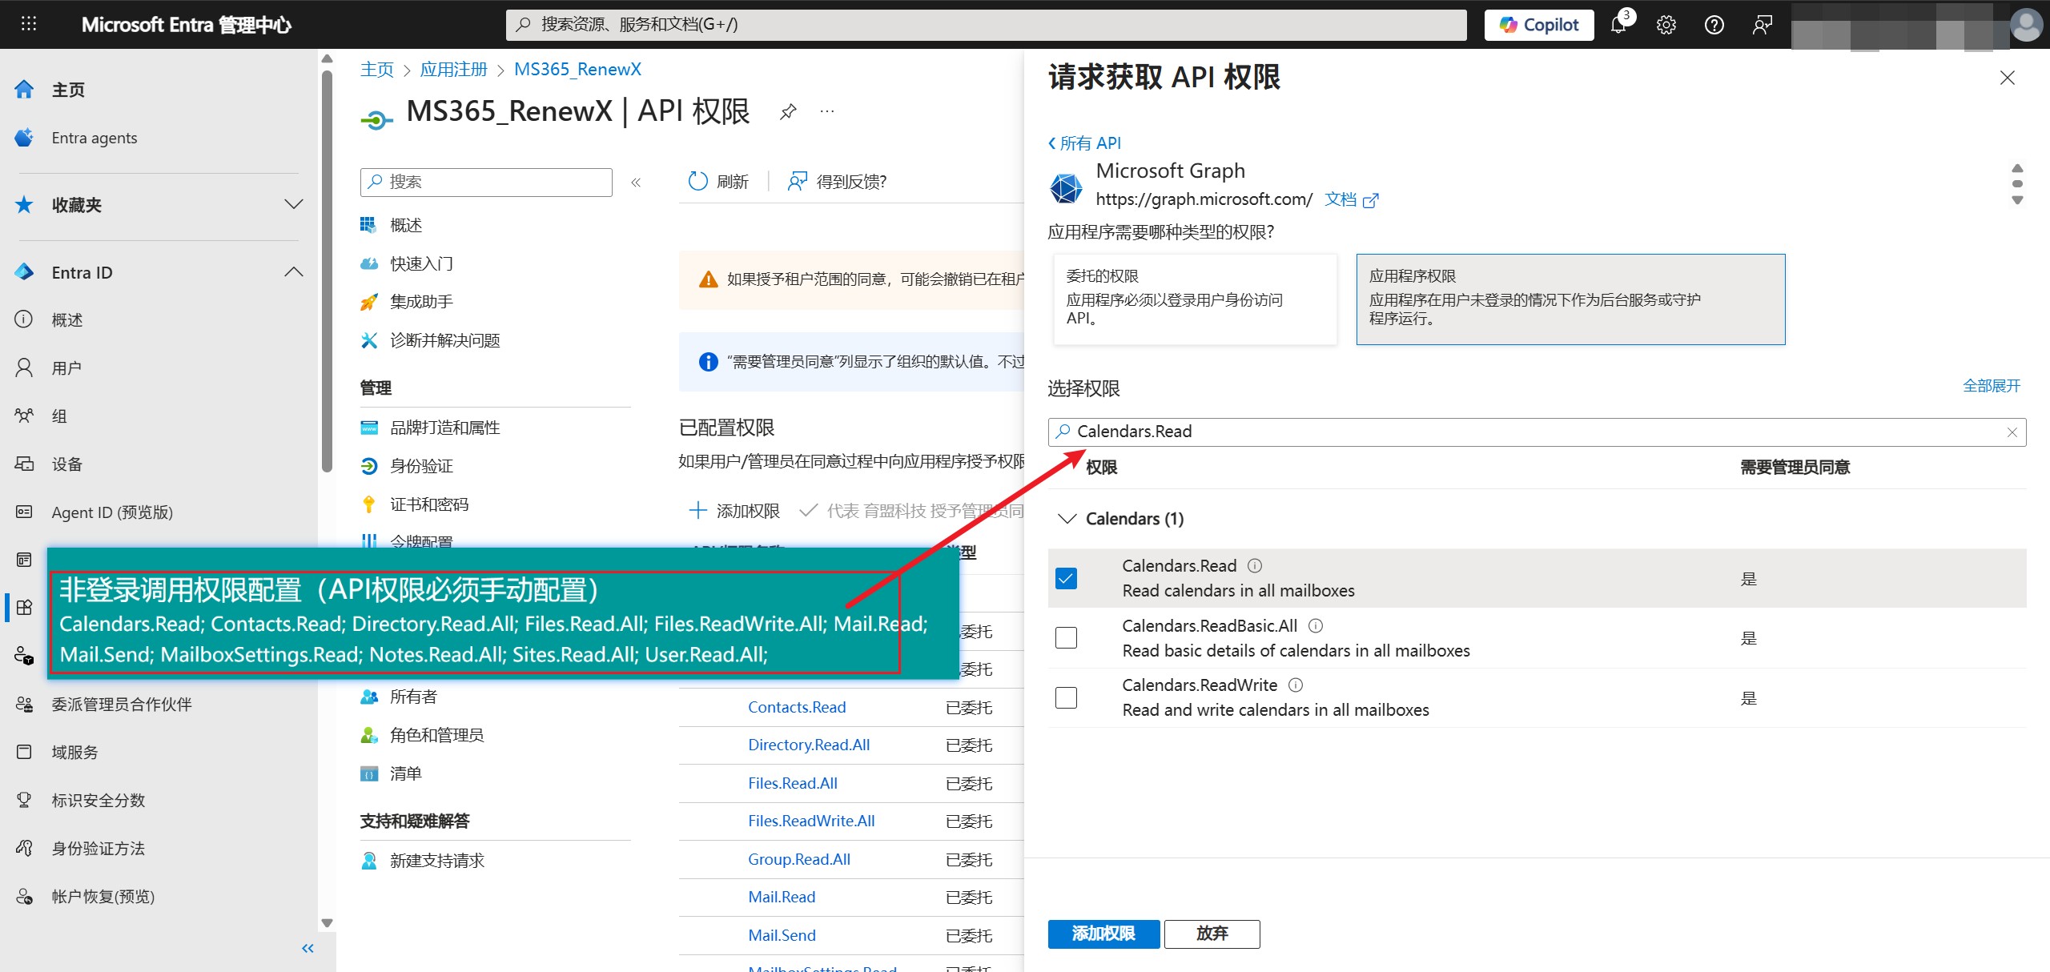
Task: Pin the MS365_RenewX blade
Action: tap(788, 111)
